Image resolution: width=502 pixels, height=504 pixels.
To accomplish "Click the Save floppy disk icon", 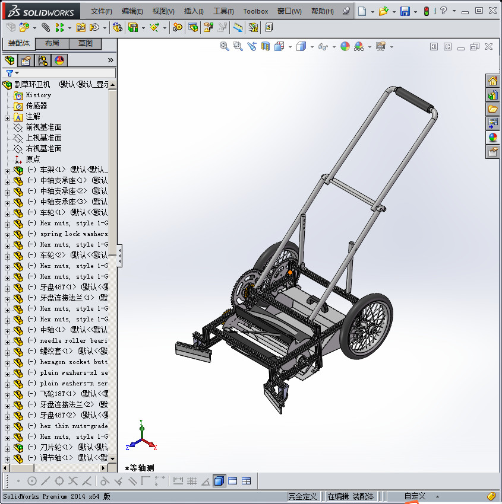I will (405, 11).
